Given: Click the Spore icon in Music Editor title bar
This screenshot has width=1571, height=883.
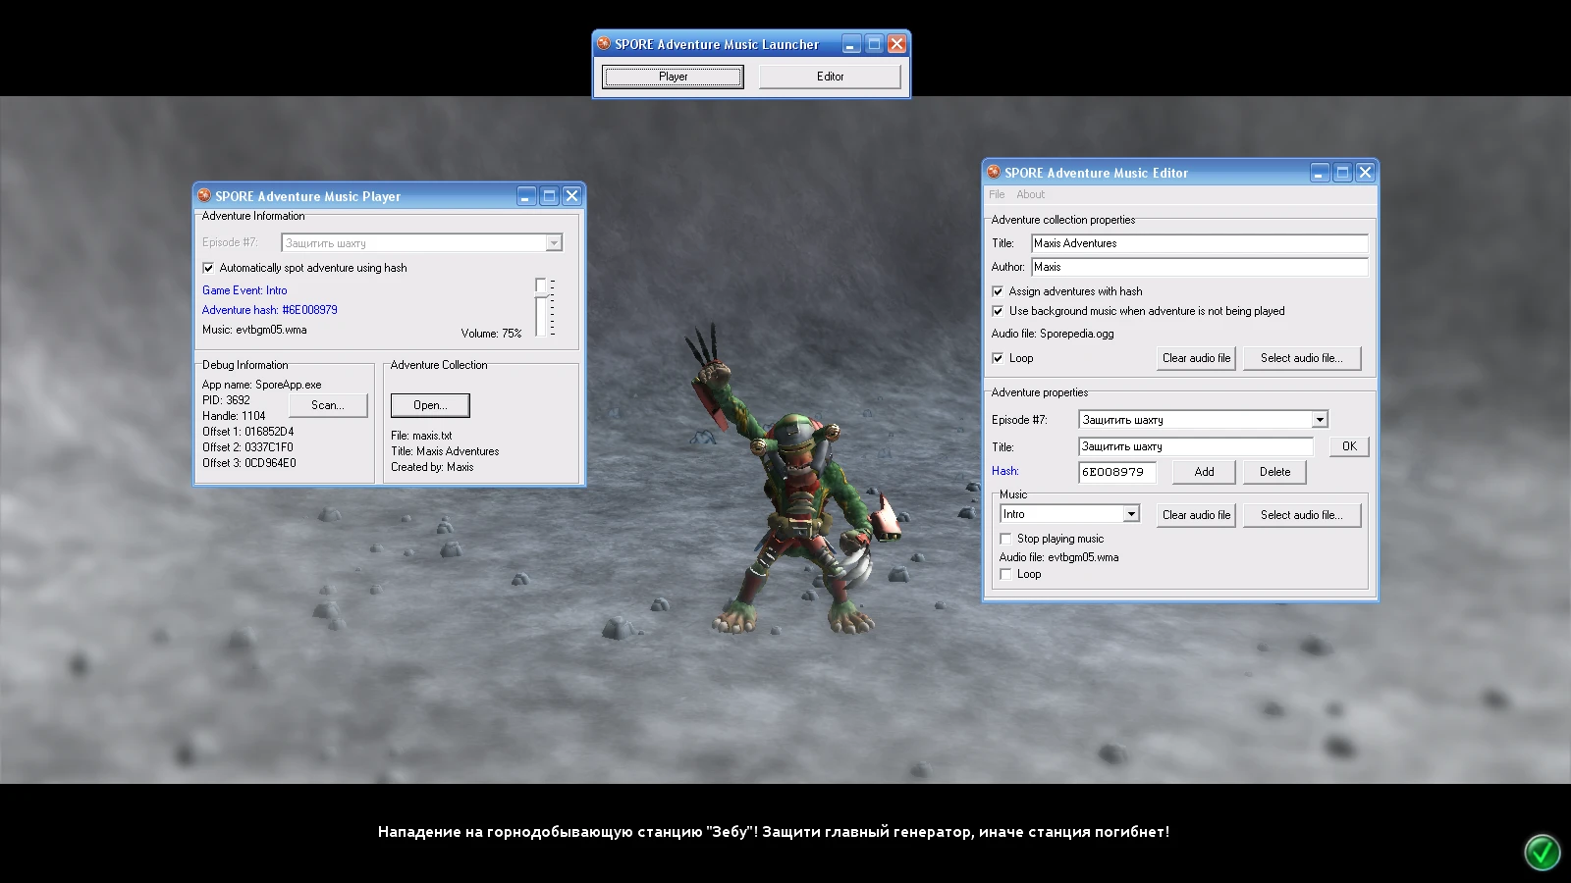Looking at the screenshot, I should [994, 173].
